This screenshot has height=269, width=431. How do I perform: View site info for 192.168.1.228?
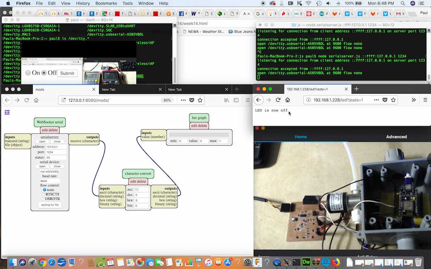point(308,100)
